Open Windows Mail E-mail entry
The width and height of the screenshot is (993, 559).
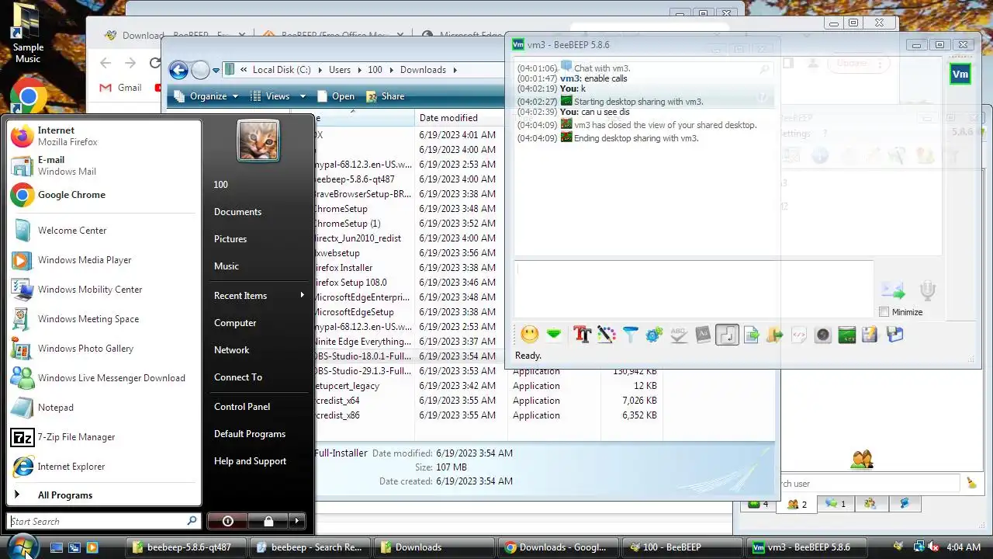104,165
